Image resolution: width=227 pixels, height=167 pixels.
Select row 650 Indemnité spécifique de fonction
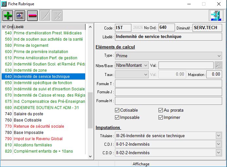coord(44,83)
